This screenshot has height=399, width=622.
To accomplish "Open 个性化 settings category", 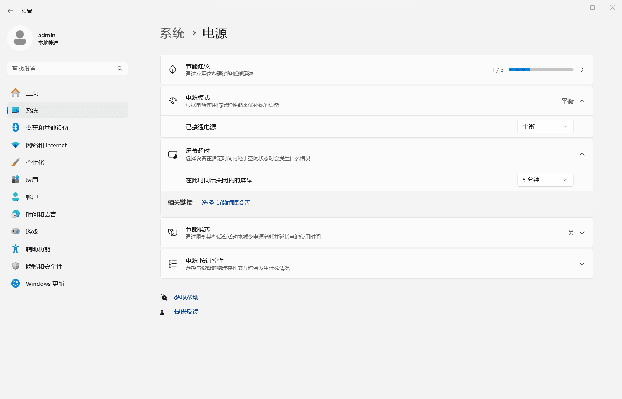I will coord(68,162).
